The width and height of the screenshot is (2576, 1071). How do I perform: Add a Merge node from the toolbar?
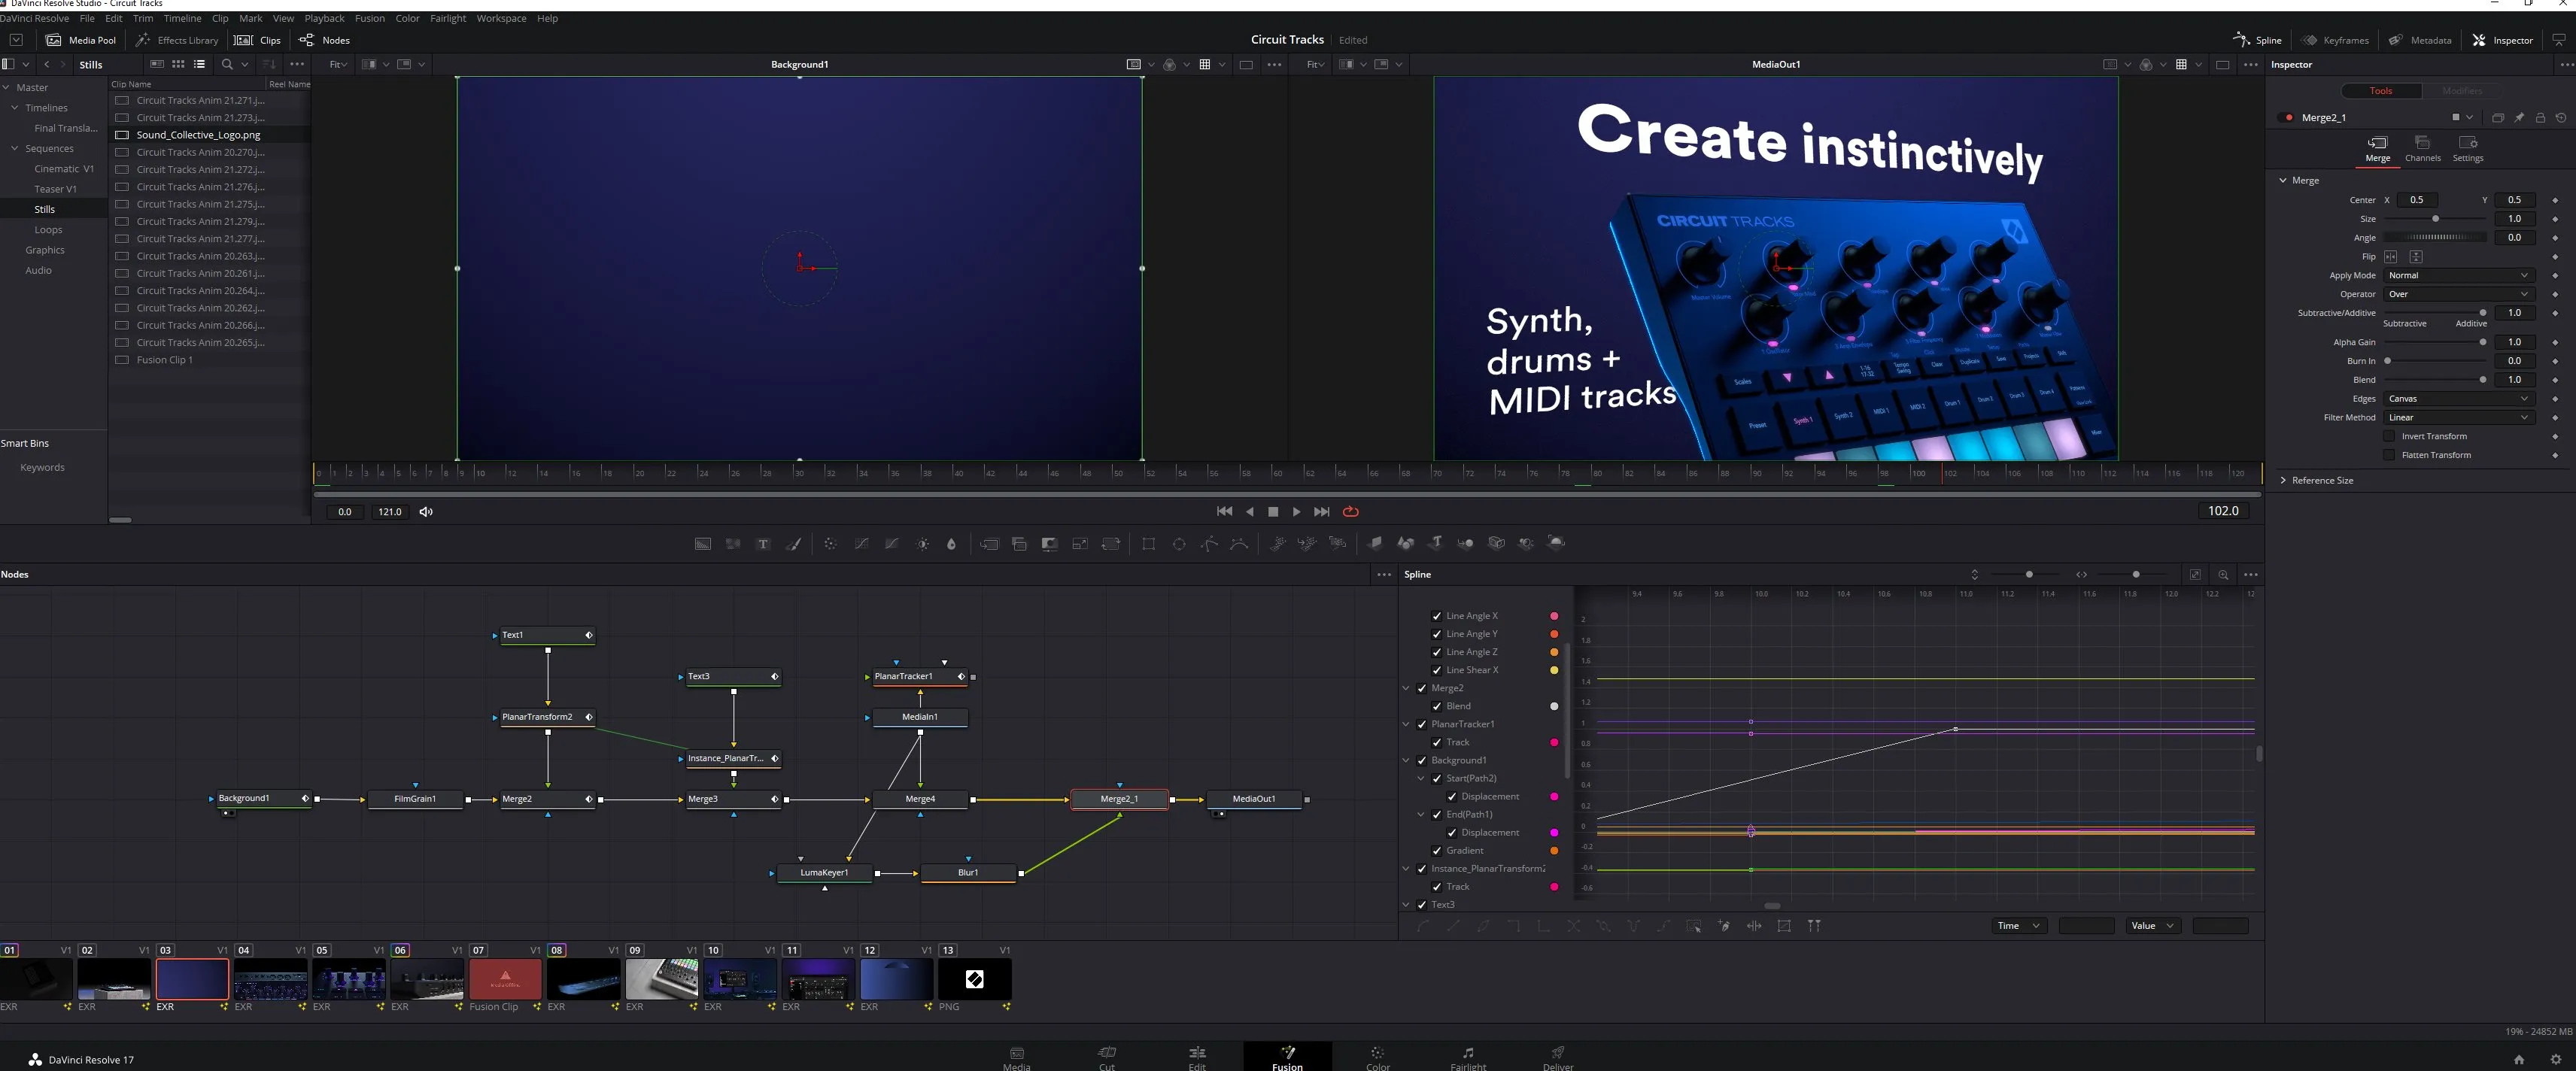989,543
